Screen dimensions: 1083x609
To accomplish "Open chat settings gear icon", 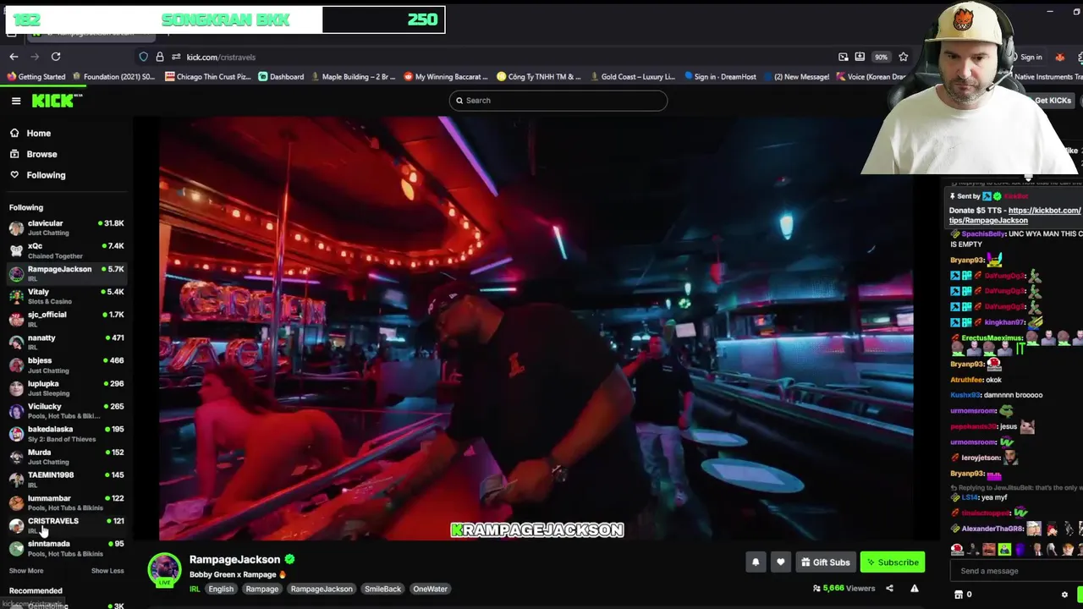I will [1064, 595].
